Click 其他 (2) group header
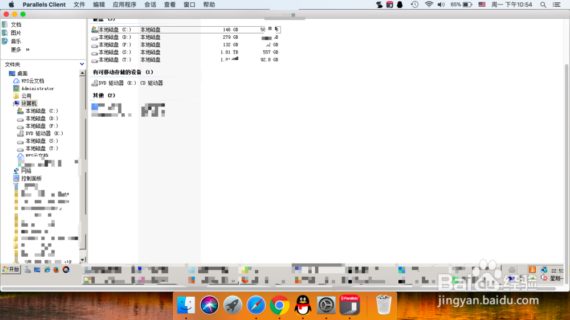This screenshot has height=320, width=570. click(x=104, y=96)
